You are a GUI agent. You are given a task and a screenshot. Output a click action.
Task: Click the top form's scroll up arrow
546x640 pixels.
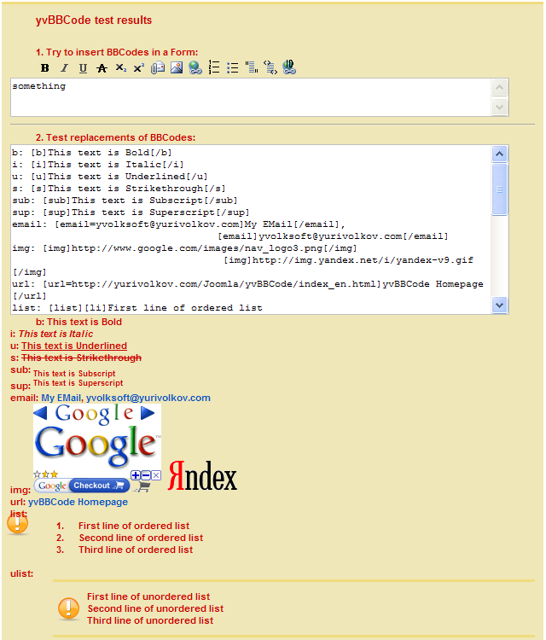coord(499,87)
